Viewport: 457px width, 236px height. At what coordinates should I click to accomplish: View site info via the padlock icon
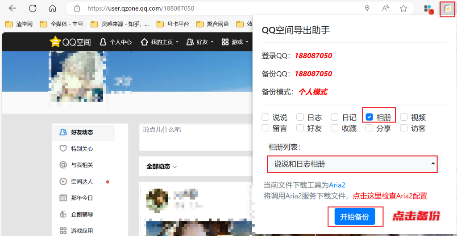[77, 8]
